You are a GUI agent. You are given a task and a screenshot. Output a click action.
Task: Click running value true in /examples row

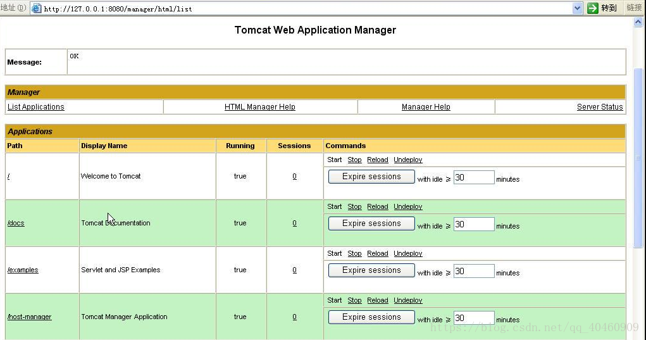coord(240,270)
